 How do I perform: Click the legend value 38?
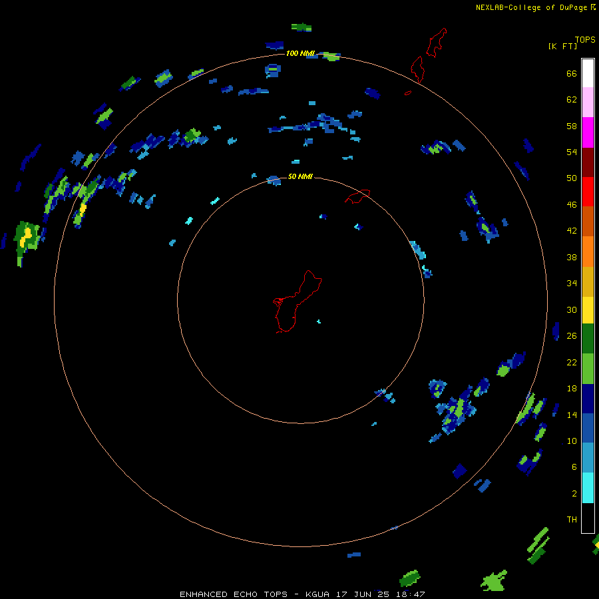[572, 258]
